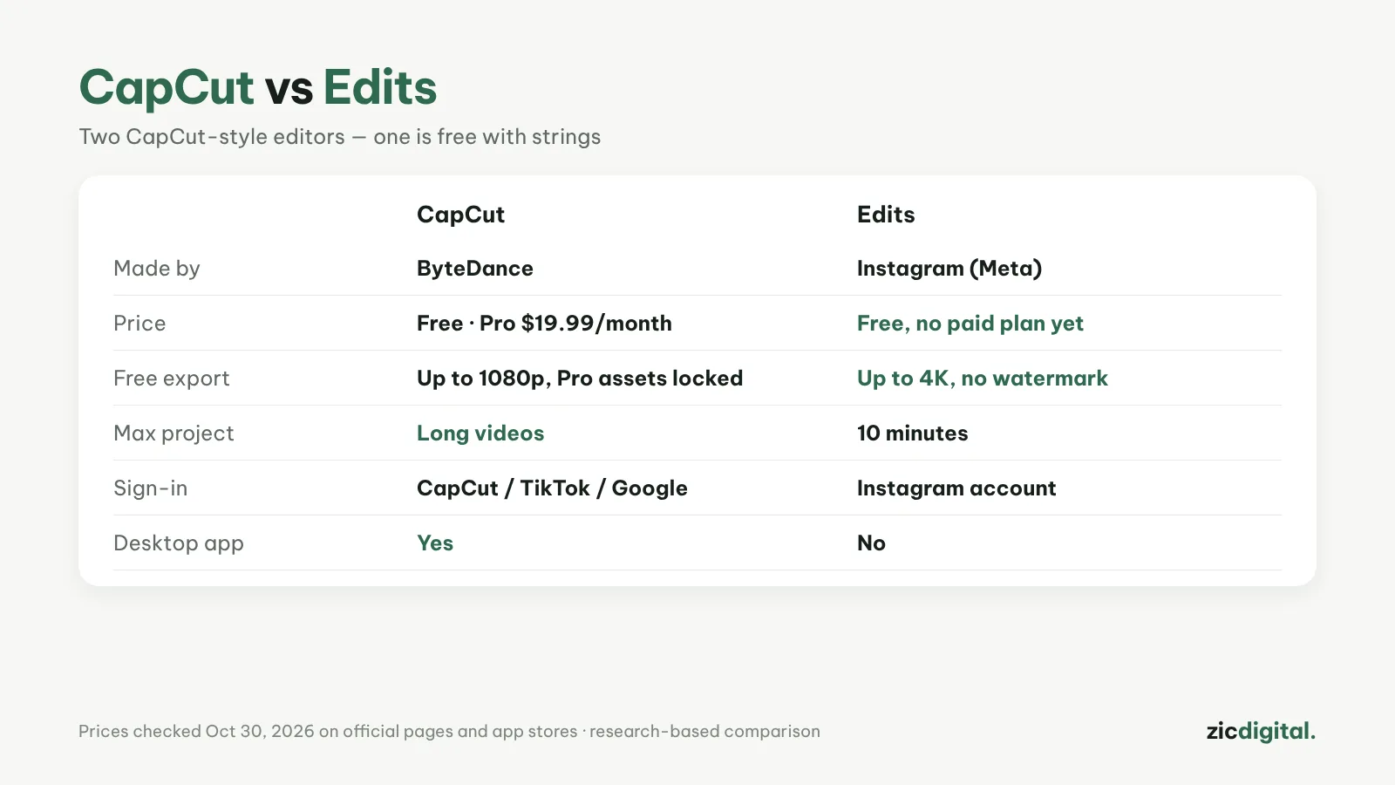This screenshot has height=785, width=1395.
Task: Click 'Up to 1080p, Pro assets locked'
Action: click(580, 379)
